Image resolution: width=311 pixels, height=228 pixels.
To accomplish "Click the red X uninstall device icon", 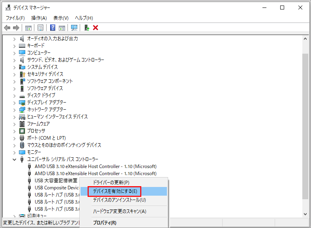I will (96, 28).
